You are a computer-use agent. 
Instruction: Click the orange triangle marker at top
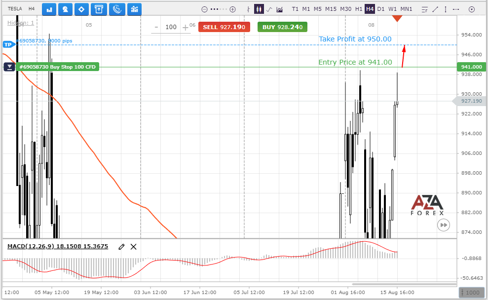397,18
